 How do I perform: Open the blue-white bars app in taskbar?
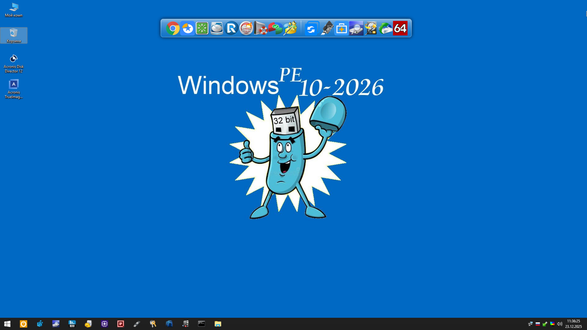tap(72, 324)
